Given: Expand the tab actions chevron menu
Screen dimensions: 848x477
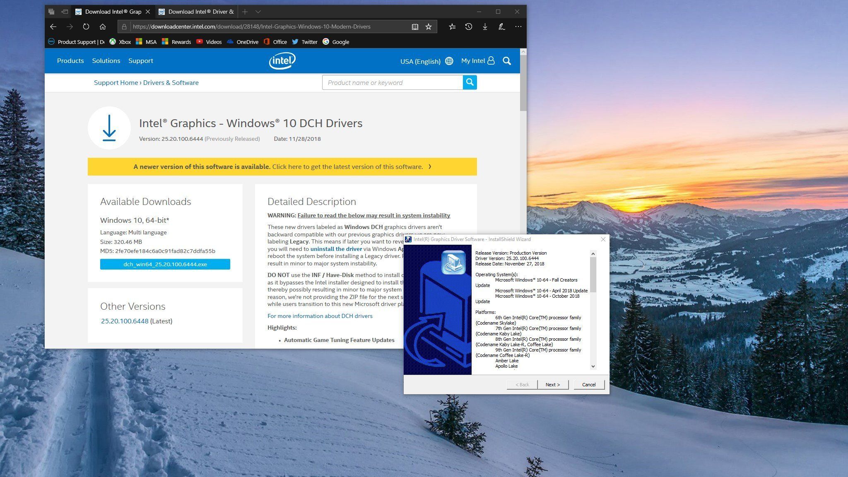Looking at the screenshot, I should pos(258,12).
